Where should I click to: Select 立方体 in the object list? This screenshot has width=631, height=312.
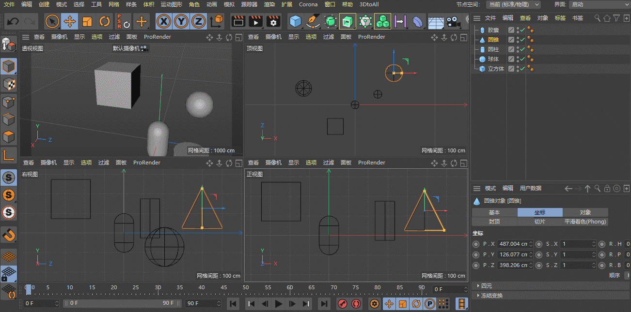[x=496, y=69]
